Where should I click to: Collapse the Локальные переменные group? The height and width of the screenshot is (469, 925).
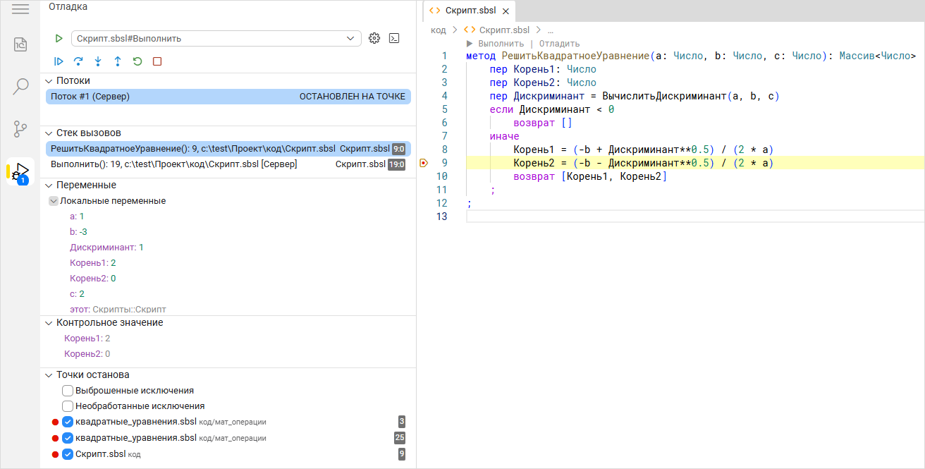(54, 201)
